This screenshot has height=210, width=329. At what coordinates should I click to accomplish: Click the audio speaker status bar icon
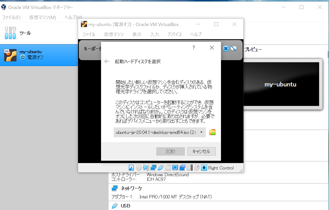[146, 168]
